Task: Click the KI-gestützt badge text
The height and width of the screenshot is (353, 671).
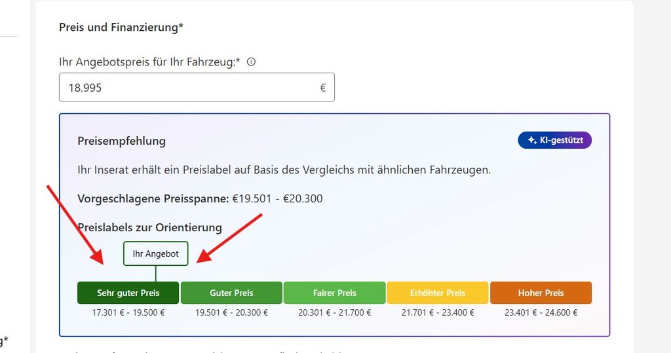Action: click(561, 140)
